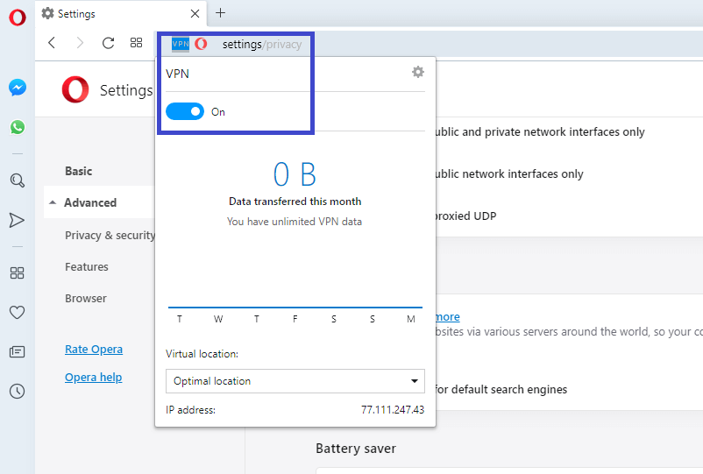Open Basic settings section

point(79,171)
